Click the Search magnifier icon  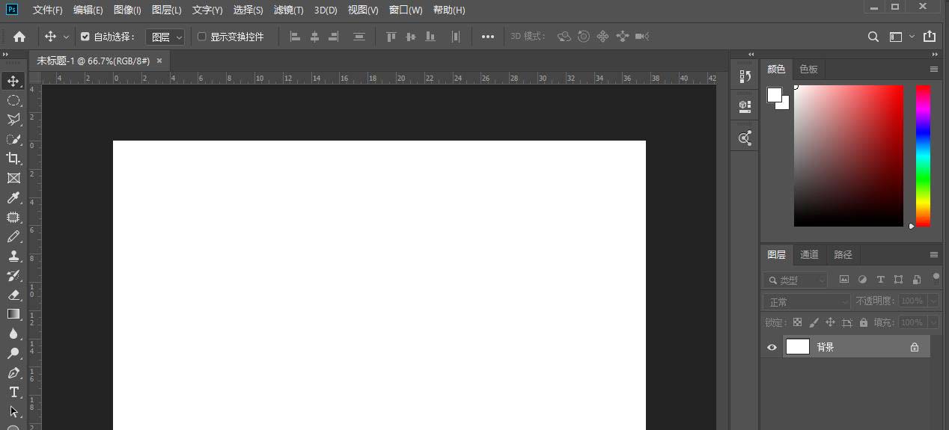[x=873, y=37]
